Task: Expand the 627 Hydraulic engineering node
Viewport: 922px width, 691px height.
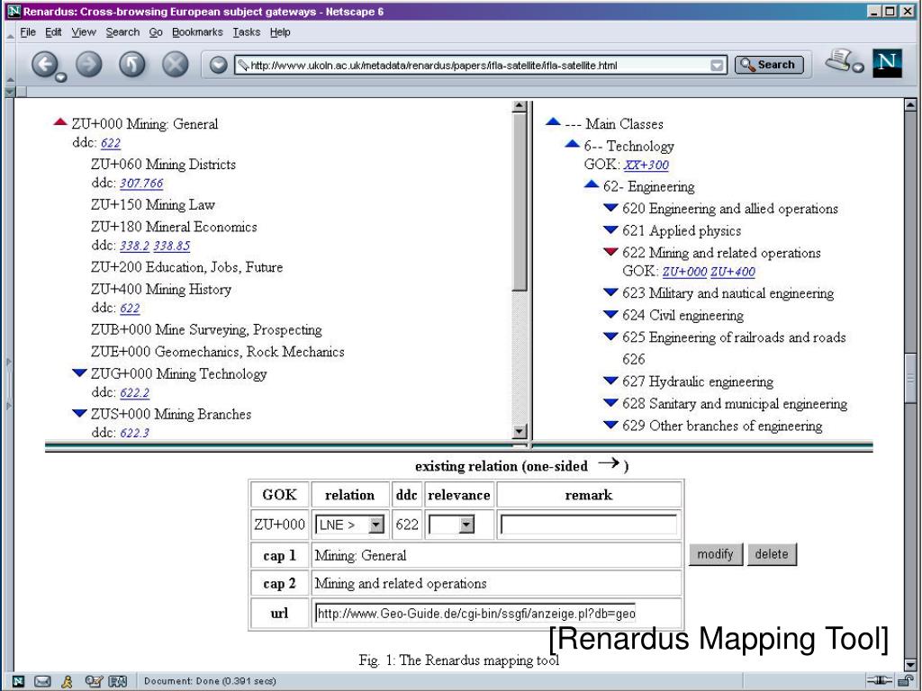Action: (611, 381)
